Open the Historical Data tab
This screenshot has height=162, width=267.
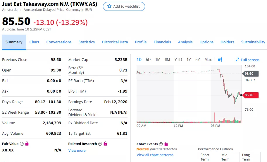tap(115, 42)
